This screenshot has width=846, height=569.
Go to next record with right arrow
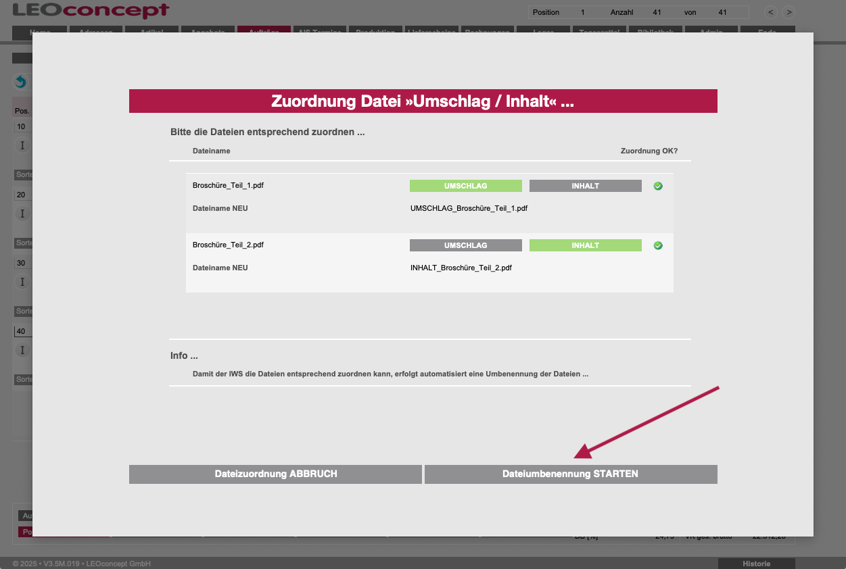pos(788,12)
